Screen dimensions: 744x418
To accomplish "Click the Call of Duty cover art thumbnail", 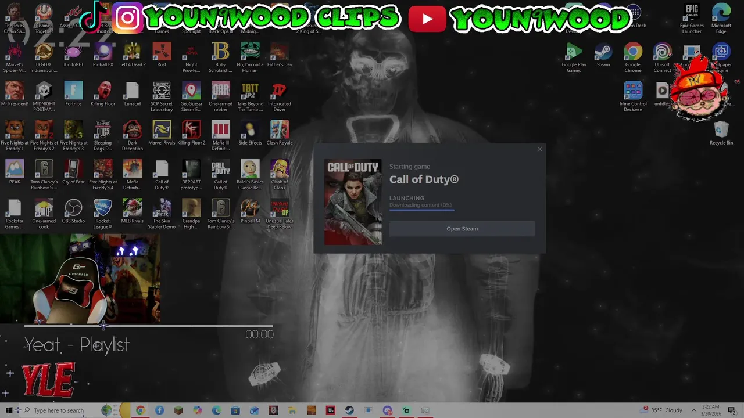I will pyautogui.click(x=353, y=202).
